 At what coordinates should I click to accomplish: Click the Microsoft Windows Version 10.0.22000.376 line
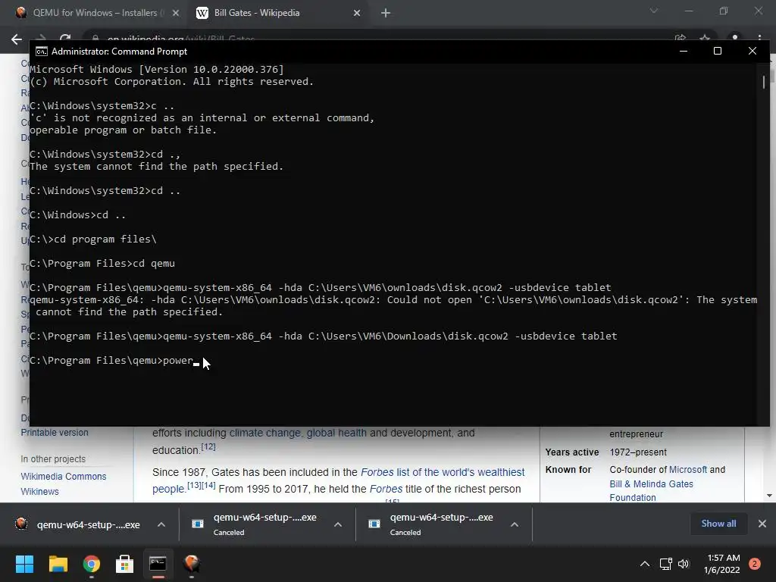click(x=157, y=69)
